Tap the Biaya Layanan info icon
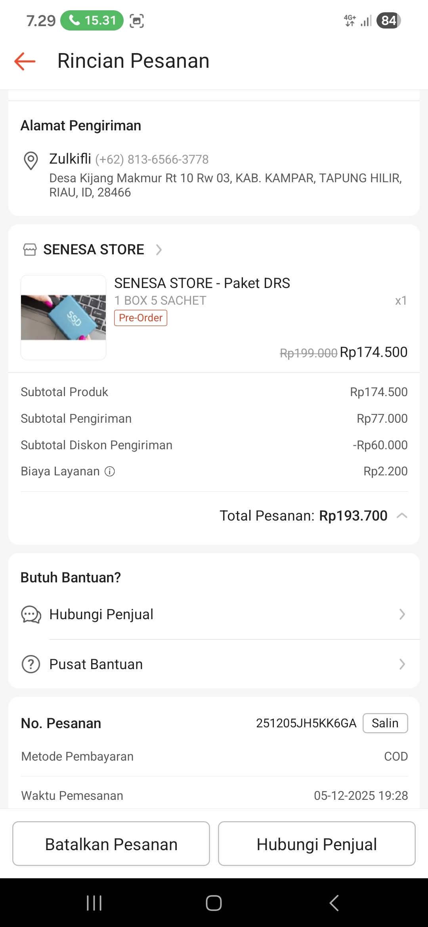The height and width of the screenshot is (927, 428). [x=110, y=471]
